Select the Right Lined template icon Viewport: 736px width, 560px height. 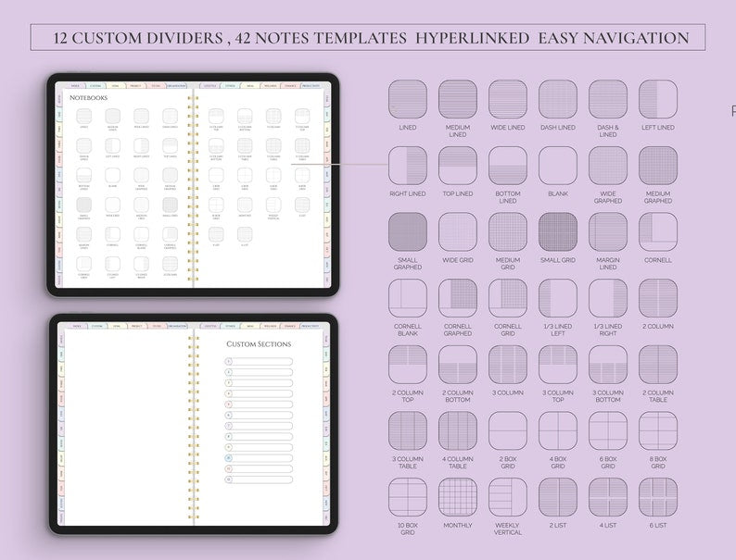408,166
